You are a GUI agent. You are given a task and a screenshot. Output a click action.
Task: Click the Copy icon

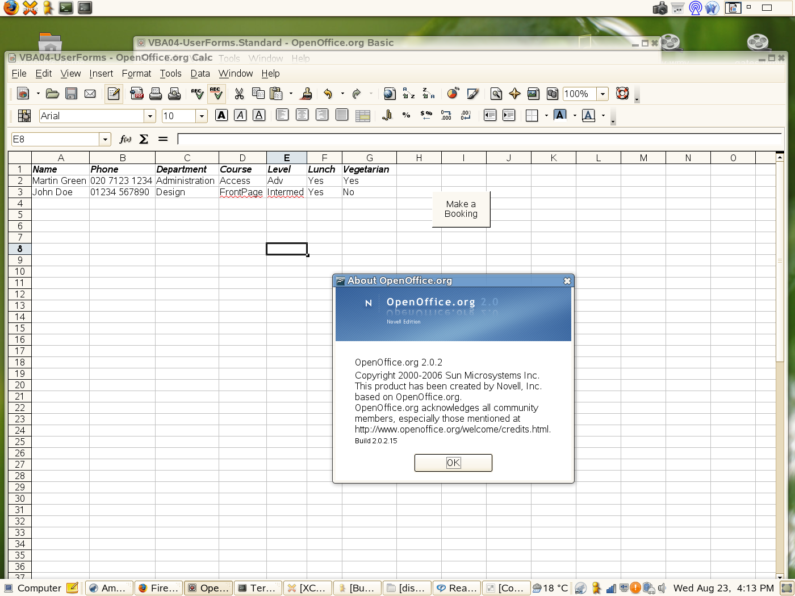click(258, 94)
